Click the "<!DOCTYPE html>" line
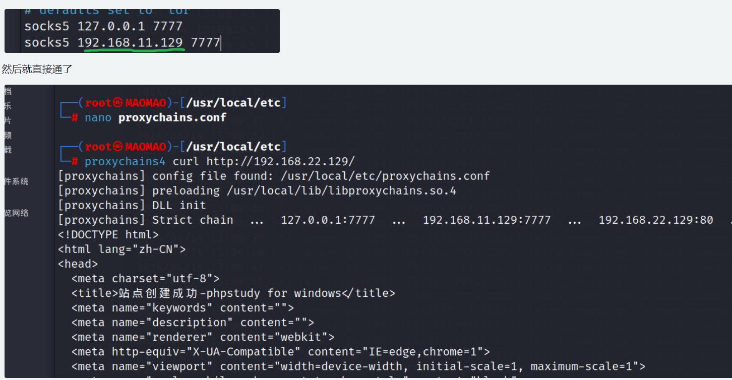The height and width of the screenshot is (380, 732). (x=108, y=235)
